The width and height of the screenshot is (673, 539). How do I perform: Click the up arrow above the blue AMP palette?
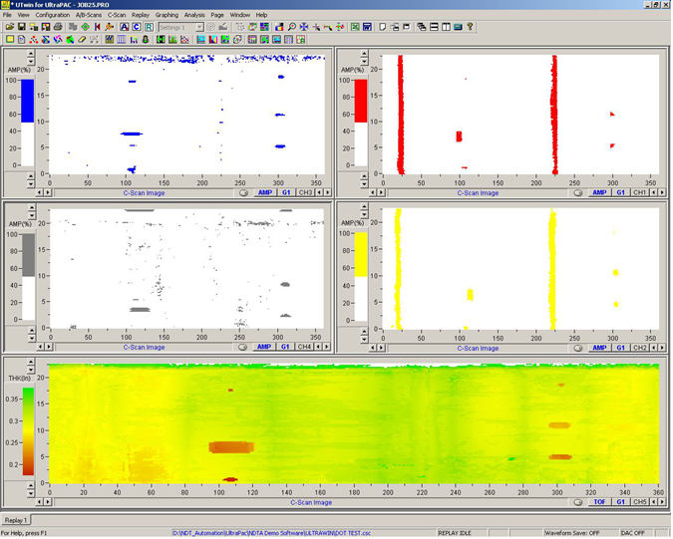pos(31,54)
